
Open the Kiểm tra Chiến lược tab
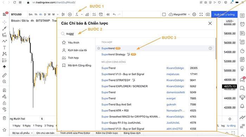107,133
